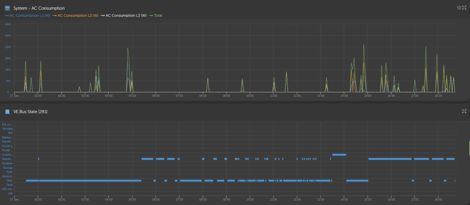Screen dimensions: 470x205
Task: Click the 14:00 label in VE.Bus State chart
Action: 344,200
